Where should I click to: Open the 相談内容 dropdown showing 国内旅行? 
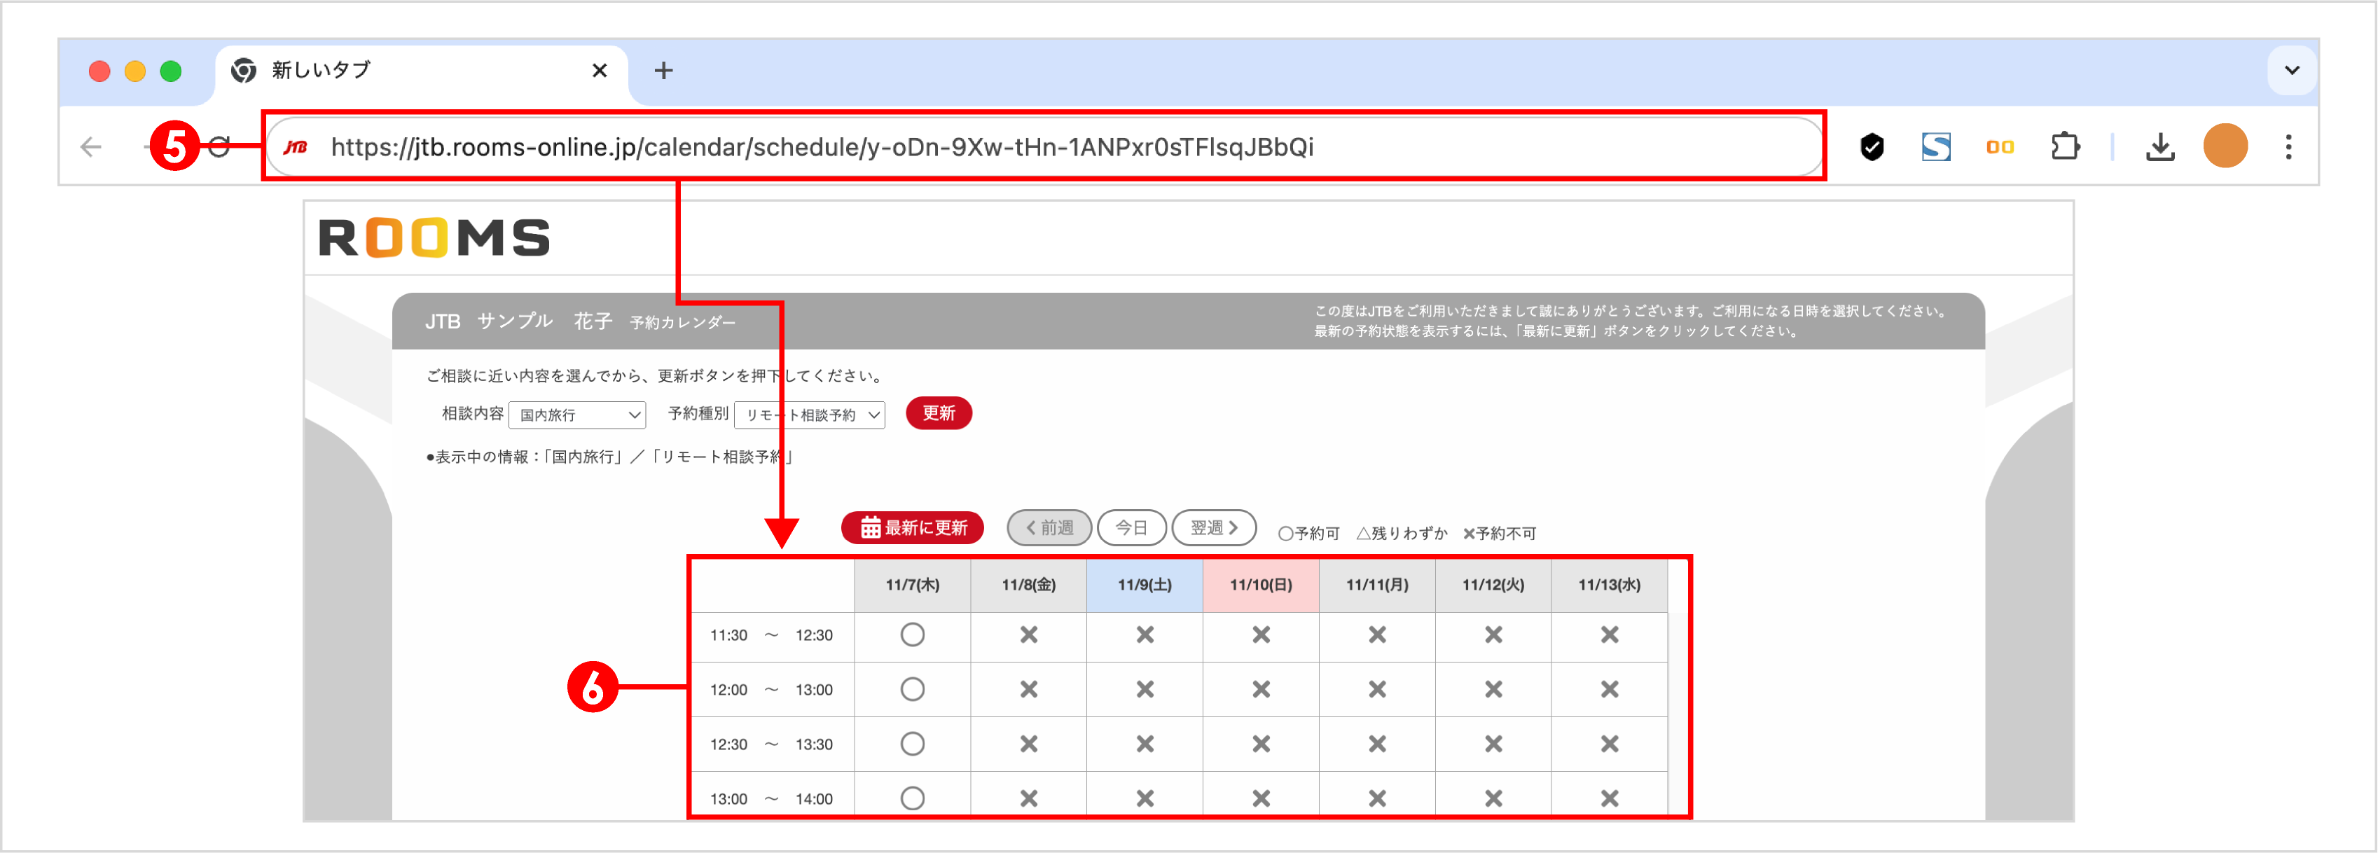click(x=577, y=415)
